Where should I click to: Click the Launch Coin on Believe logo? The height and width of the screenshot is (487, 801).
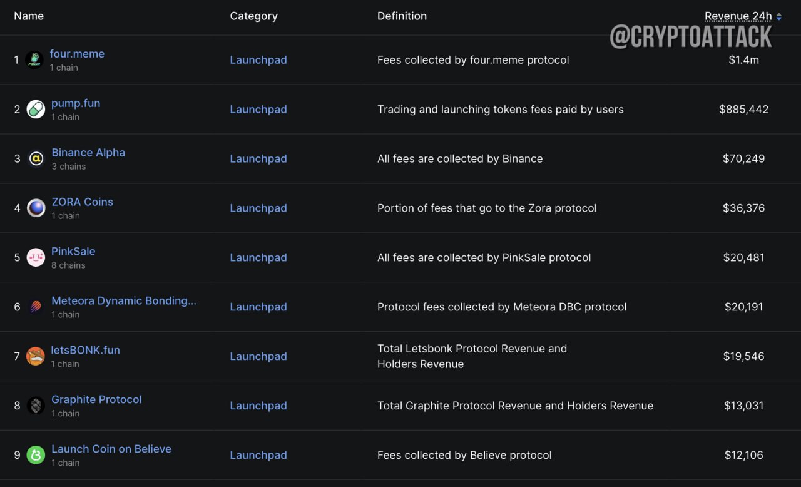point(36,456)
